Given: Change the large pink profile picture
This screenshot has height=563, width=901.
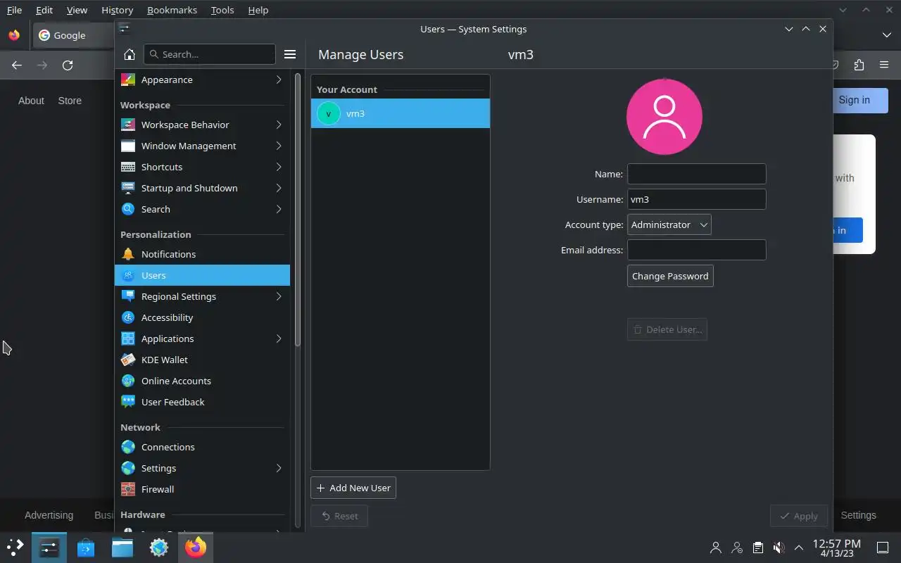Looking at the screenshot, I should coord(664,116).
